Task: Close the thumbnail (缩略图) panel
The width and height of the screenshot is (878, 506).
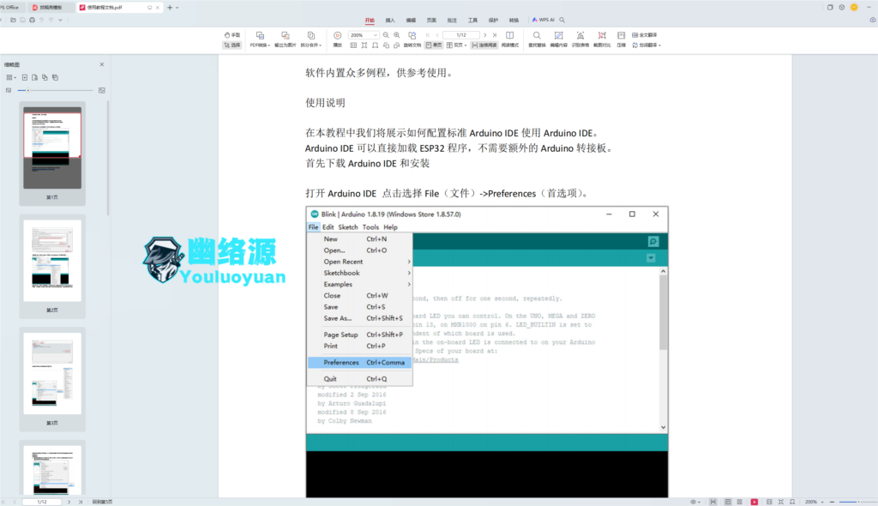Action: click(102, 64)
